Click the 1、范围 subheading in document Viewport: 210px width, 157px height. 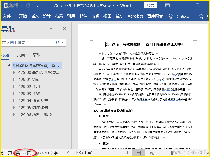click(103, 116)
